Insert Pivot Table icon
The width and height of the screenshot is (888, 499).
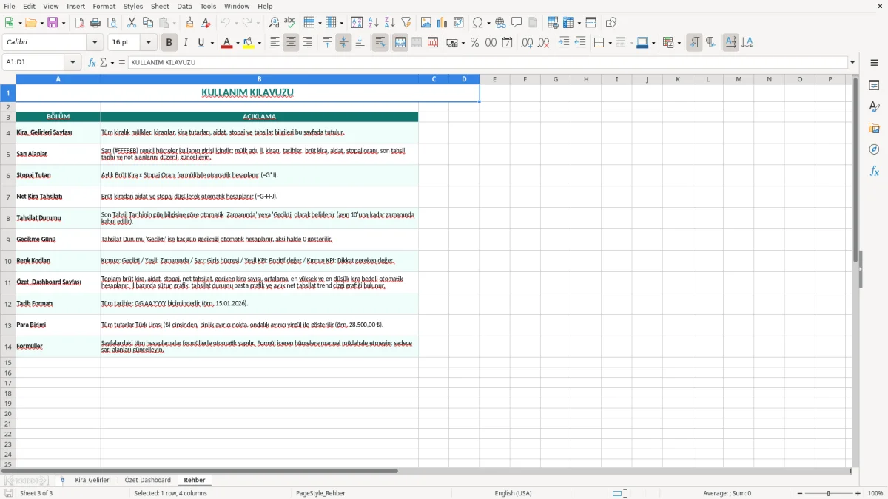point(459,23)
